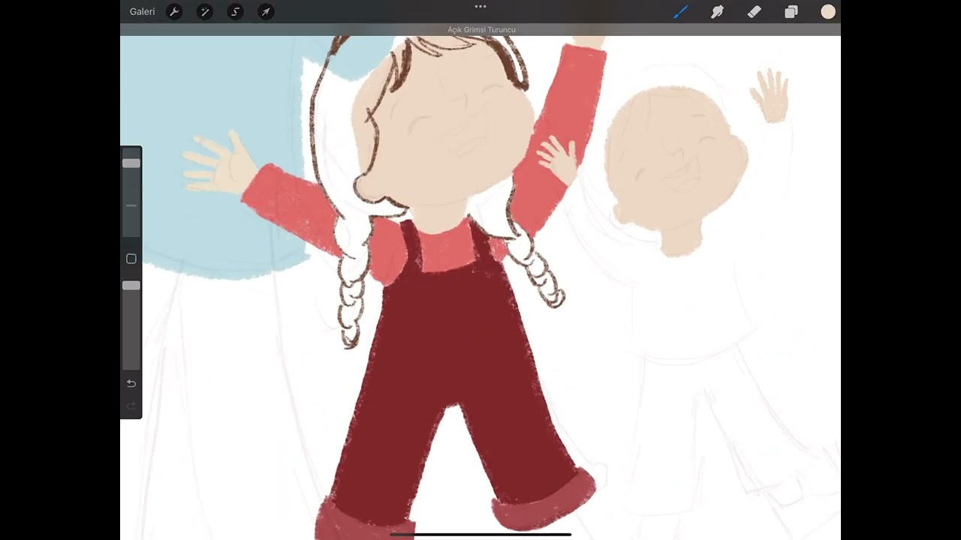Tap the iPad home indicator bar
Screen dimensions: 961x540
pyautogui.click(x=480, y=535)
